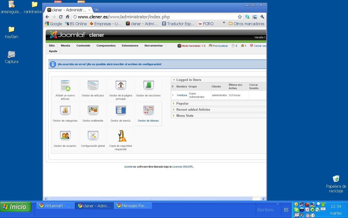Reload the page with refresh icon
Viewport: 348px width, 218px height.
61,17
